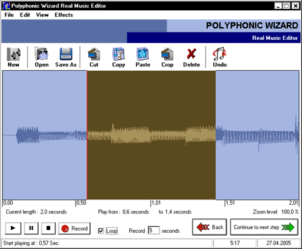Open the Edit menu
The image size is (302, 249).
point(25,15)
